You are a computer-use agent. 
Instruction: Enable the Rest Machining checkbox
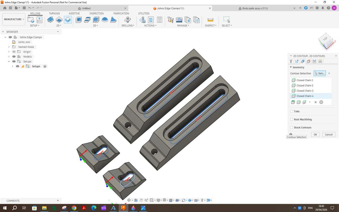point(292,119)
